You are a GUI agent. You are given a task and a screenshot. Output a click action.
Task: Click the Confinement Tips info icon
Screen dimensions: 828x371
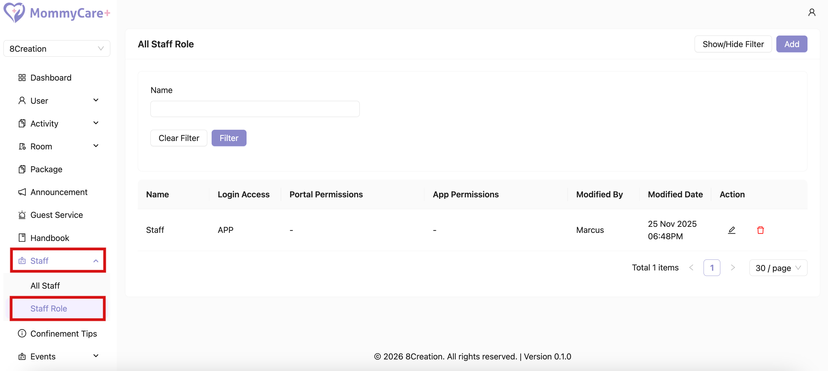click(22, 334)
